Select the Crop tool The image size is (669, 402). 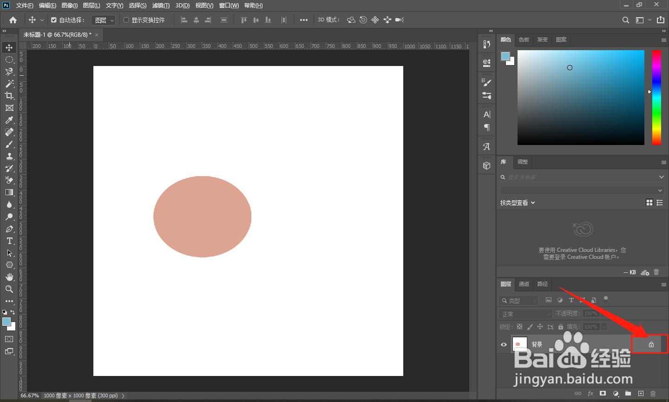tap(9, 96)
